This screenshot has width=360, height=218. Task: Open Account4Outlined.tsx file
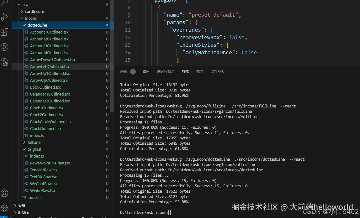(x=49, y=53)
